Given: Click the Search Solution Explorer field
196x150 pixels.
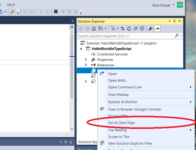Looking at the screenshot, I should [126, 36].
